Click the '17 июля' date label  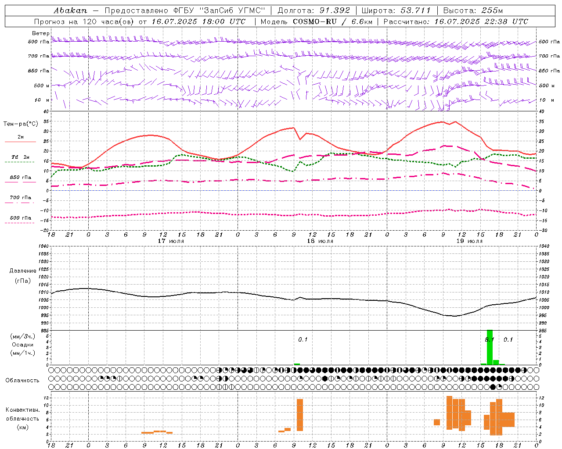[171, 241]
